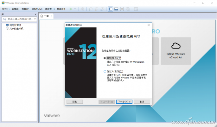The image size is (217, 127).
Task: Click the revert to snapshot icon
Action: click(96, 9)
